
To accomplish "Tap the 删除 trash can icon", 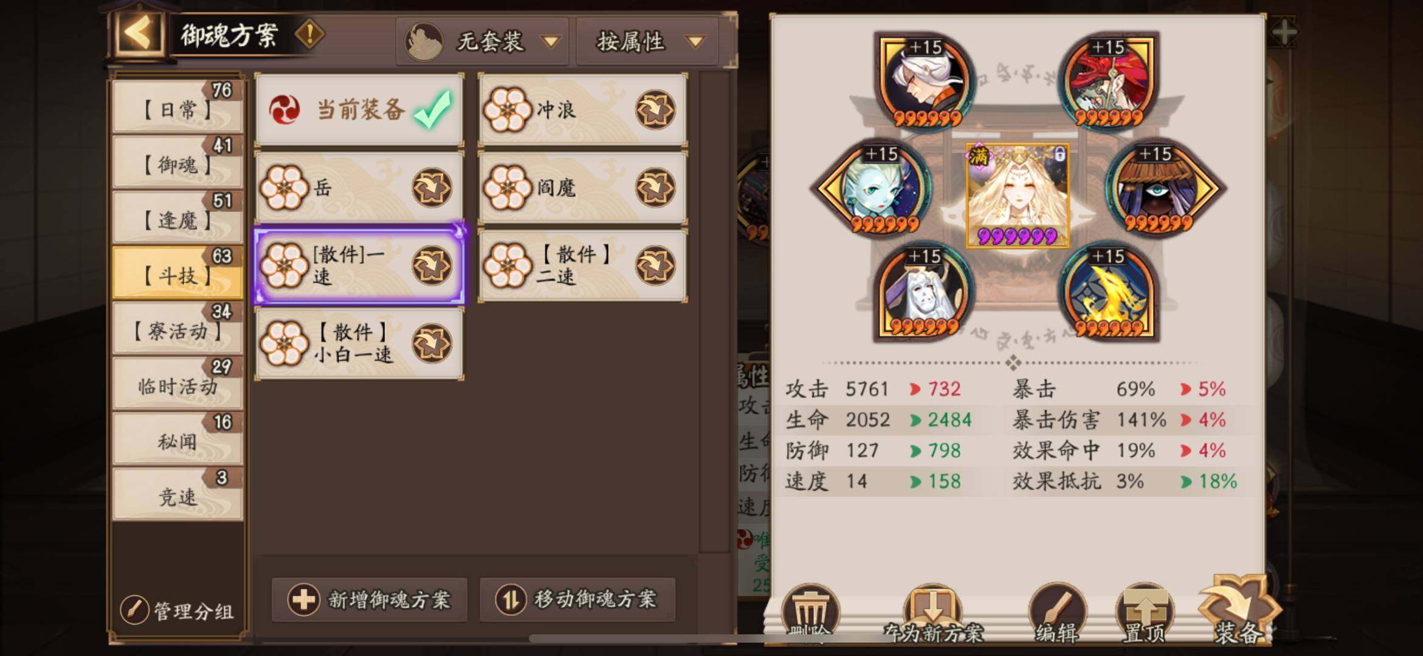I will (810, 610).
